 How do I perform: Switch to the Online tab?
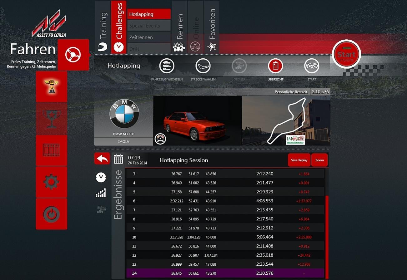pyautogui.click(x=196, y=27)
